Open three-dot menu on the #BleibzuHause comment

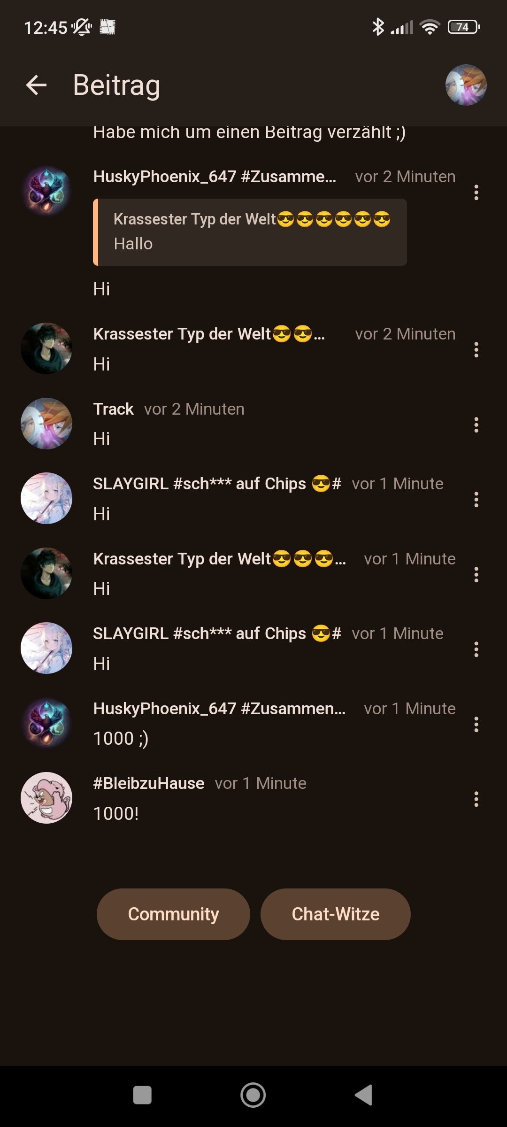pyautogui.click(x=476, y=799)
